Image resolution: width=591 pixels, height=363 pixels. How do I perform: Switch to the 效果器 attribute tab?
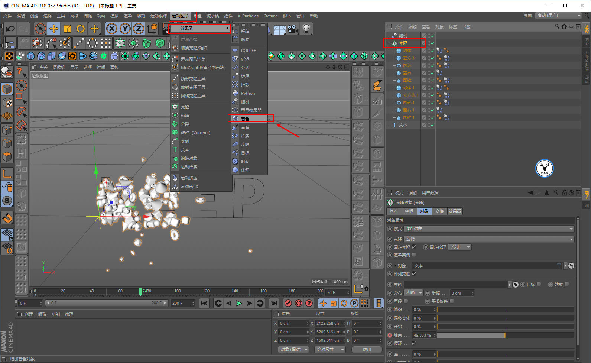(455, 211)
